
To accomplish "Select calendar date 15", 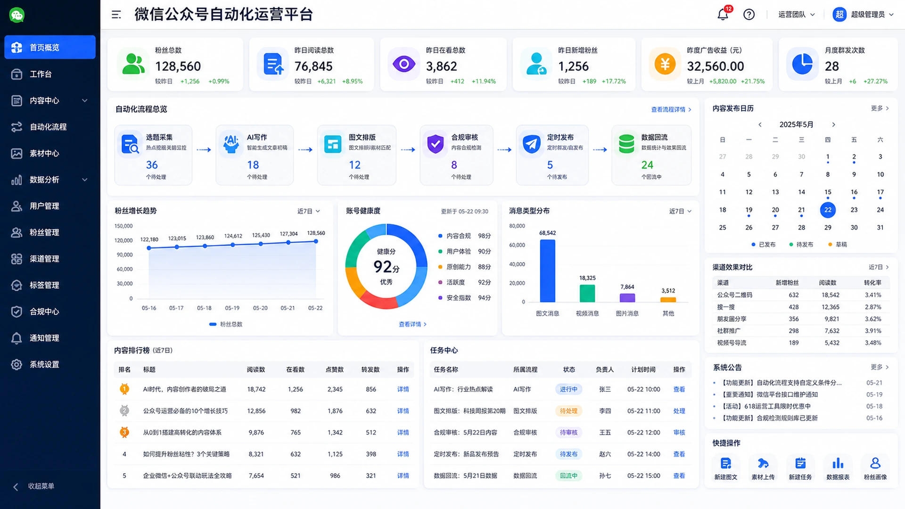I will pyautogui.click(x=828, y=192).
